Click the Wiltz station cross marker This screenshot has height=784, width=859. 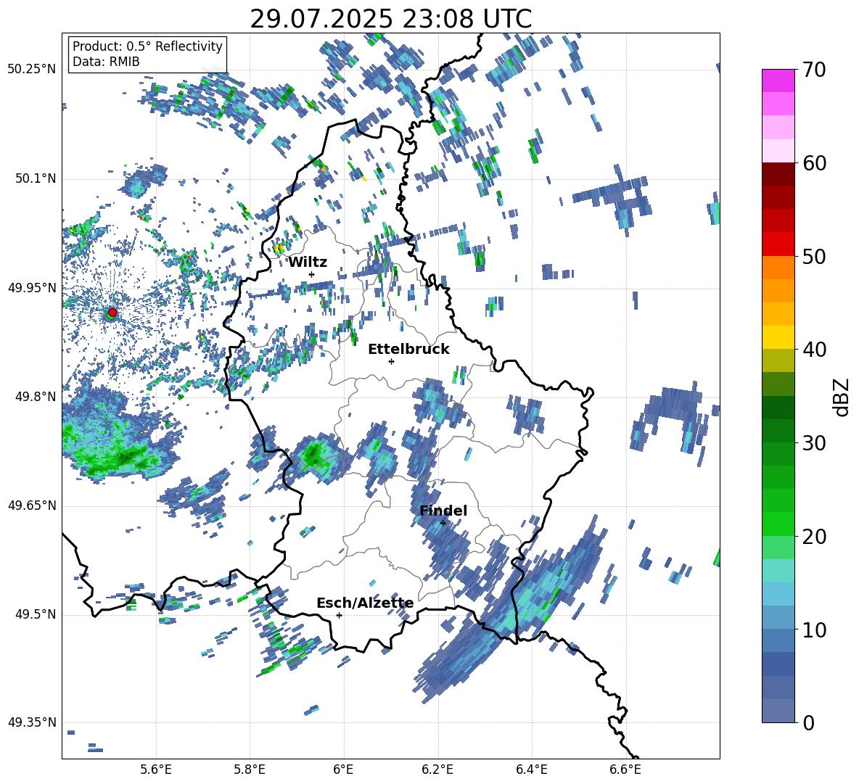(x=312, y=274)
